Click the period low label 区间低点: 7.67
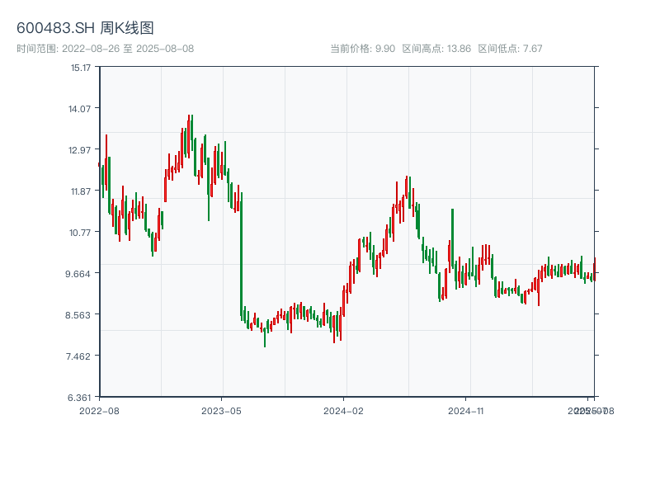 pyautogui.click(x=510, y=49)
